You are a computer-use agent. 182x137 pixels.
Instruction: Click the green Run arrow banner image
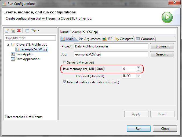(x=167, y=17)
